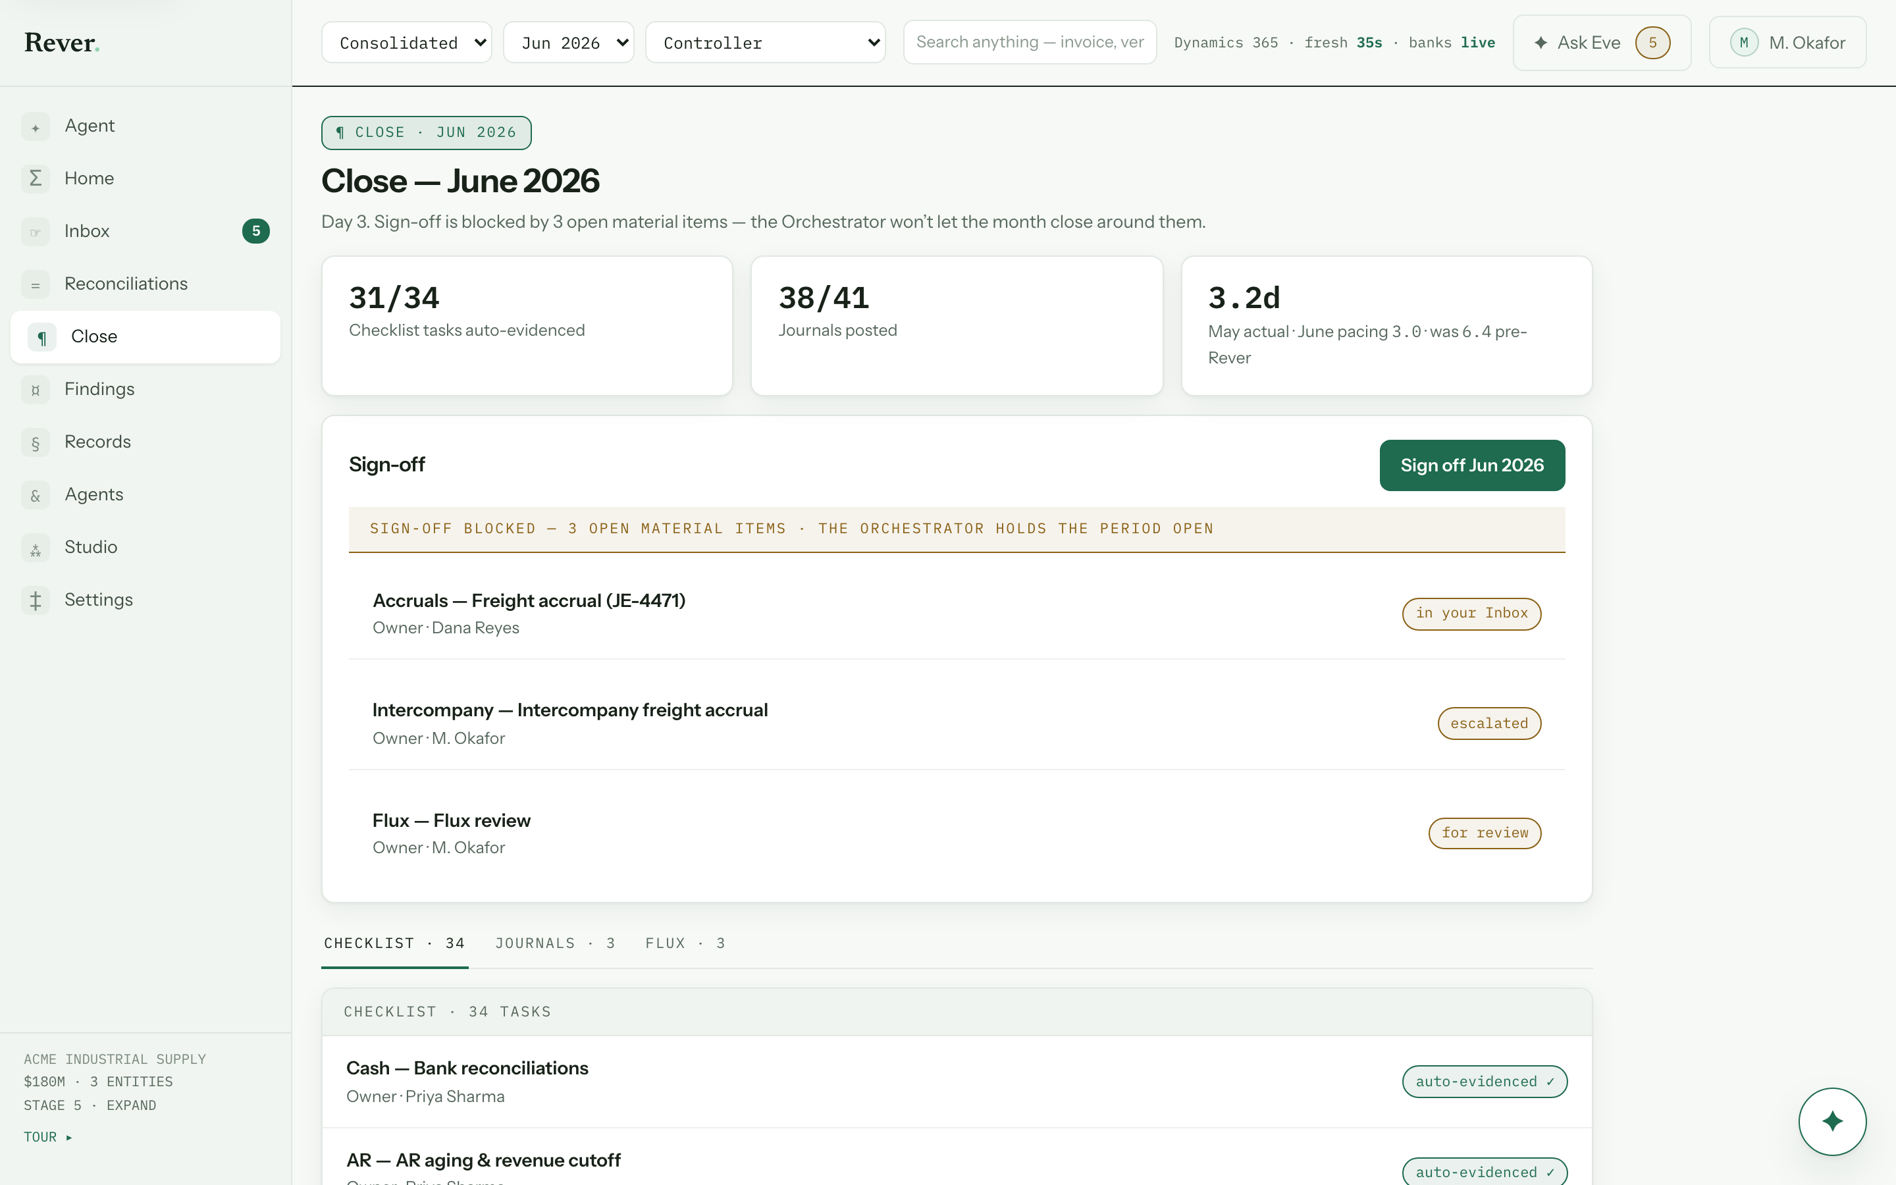Click 'ACME INDUSTRIAL SUPPLY' in sidebar footer
Image resolution: width=1896 pixels, height=1185 pixels.
[x=115, y=1059]
